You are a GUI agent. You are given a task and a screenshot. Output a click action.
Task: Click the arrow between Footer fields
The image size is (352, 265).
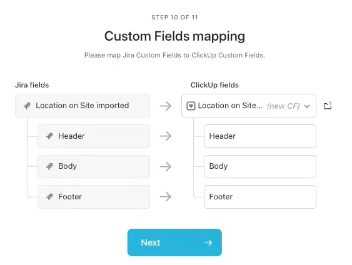click(x=166, y=196)
